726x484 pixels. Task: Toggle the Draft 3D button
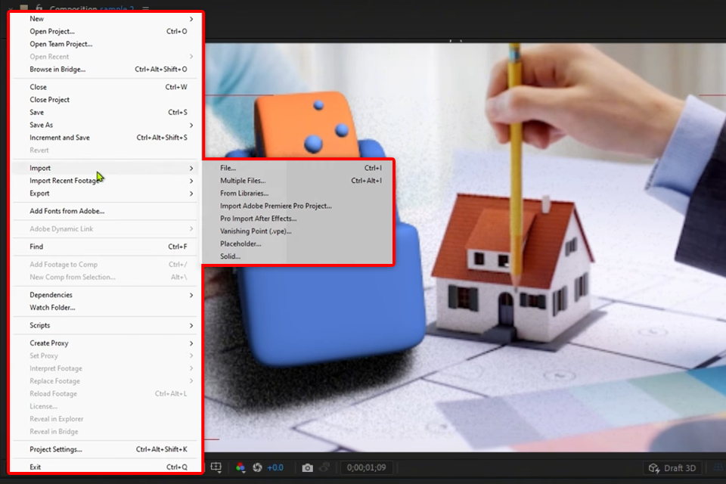click(672, 468)
